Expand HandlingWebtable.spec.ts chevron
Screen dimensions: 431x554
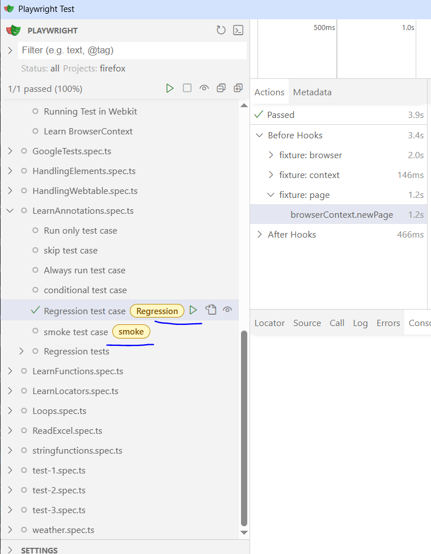click(10, 191)
